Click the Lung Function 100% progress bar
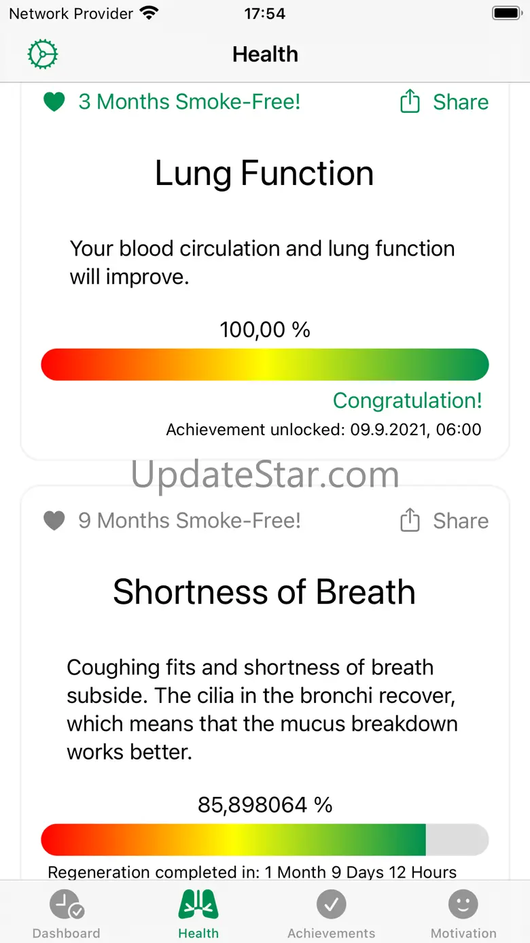 tap(265, 364)
